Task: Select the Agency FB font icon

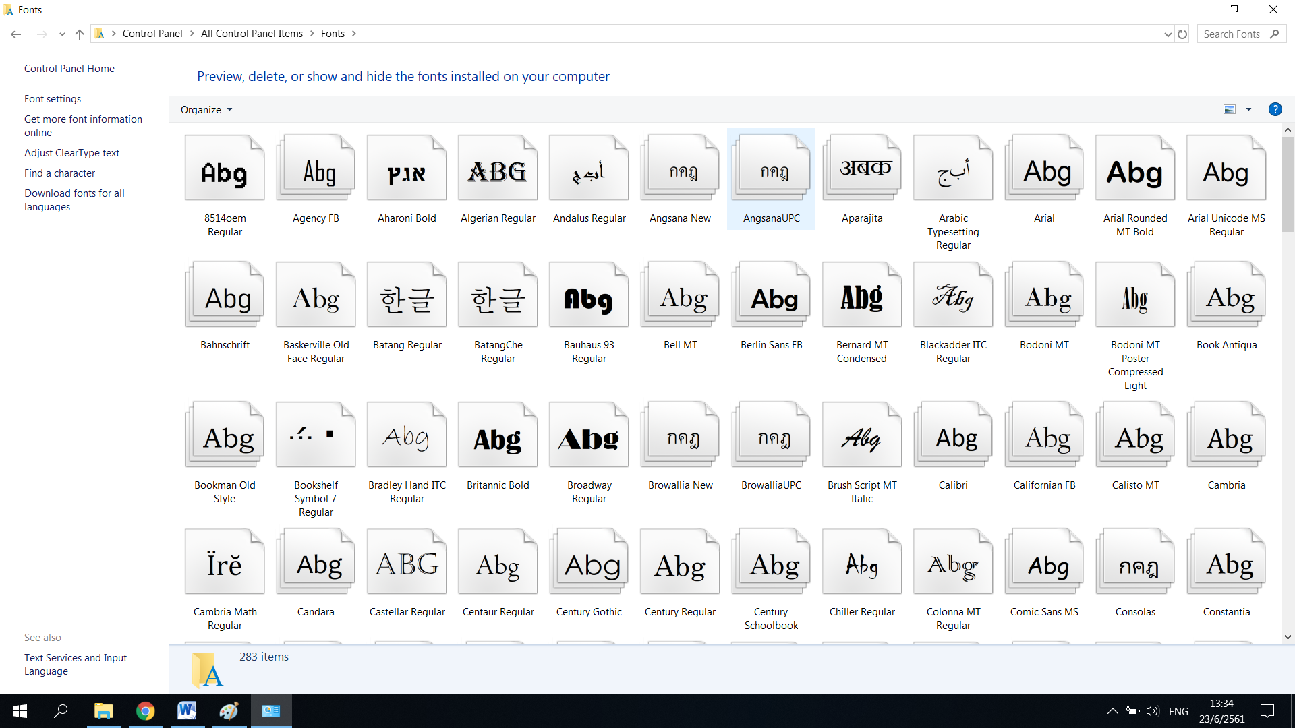Action: click(x=316, y=168)
